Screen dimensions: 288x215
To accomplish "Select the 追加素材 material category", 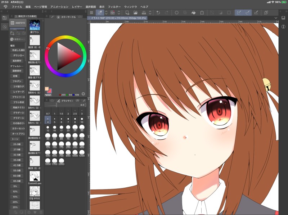I will point(17,61).
